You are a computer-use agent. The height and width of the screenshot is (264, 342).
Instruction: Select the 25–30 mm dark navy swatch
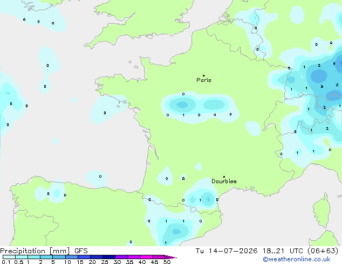click(x=108, y=257)
